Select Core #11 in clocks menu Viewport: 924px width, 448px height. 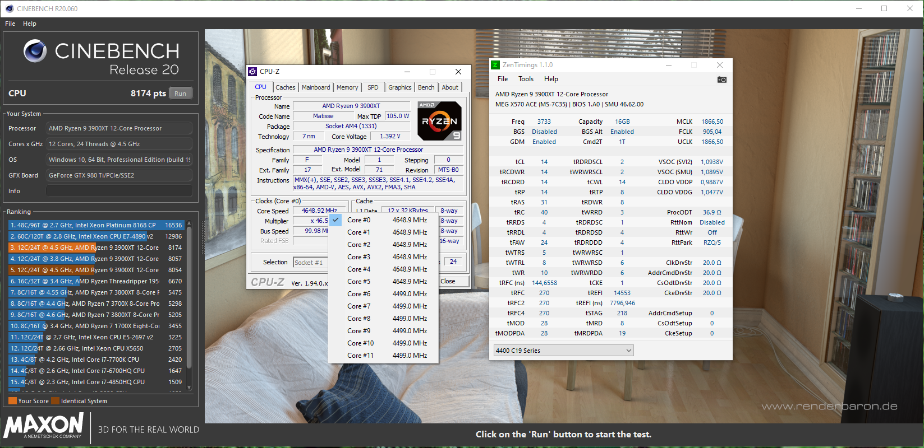point(383,356)
